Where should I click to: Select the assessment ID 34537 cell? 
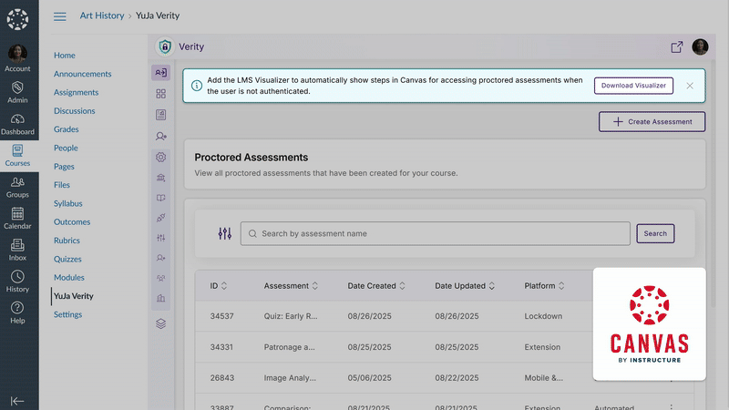click(x=221, y=316)
